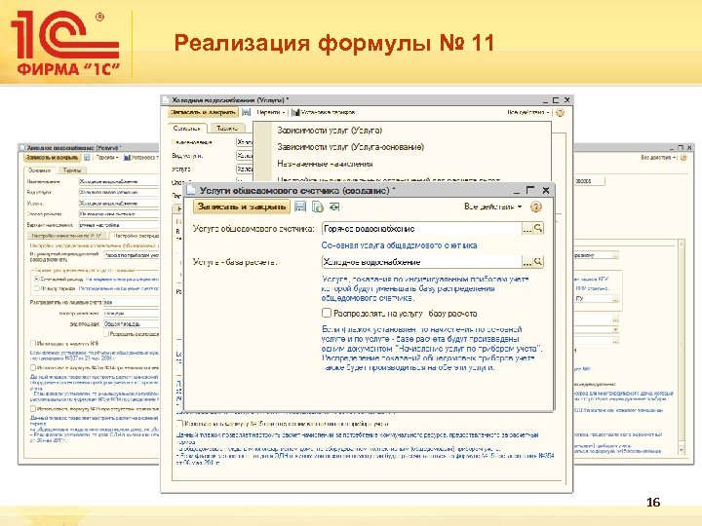This screenshot has width=702, height=526.
Task: Click save icon in left background window
Action: pos(87,158)
